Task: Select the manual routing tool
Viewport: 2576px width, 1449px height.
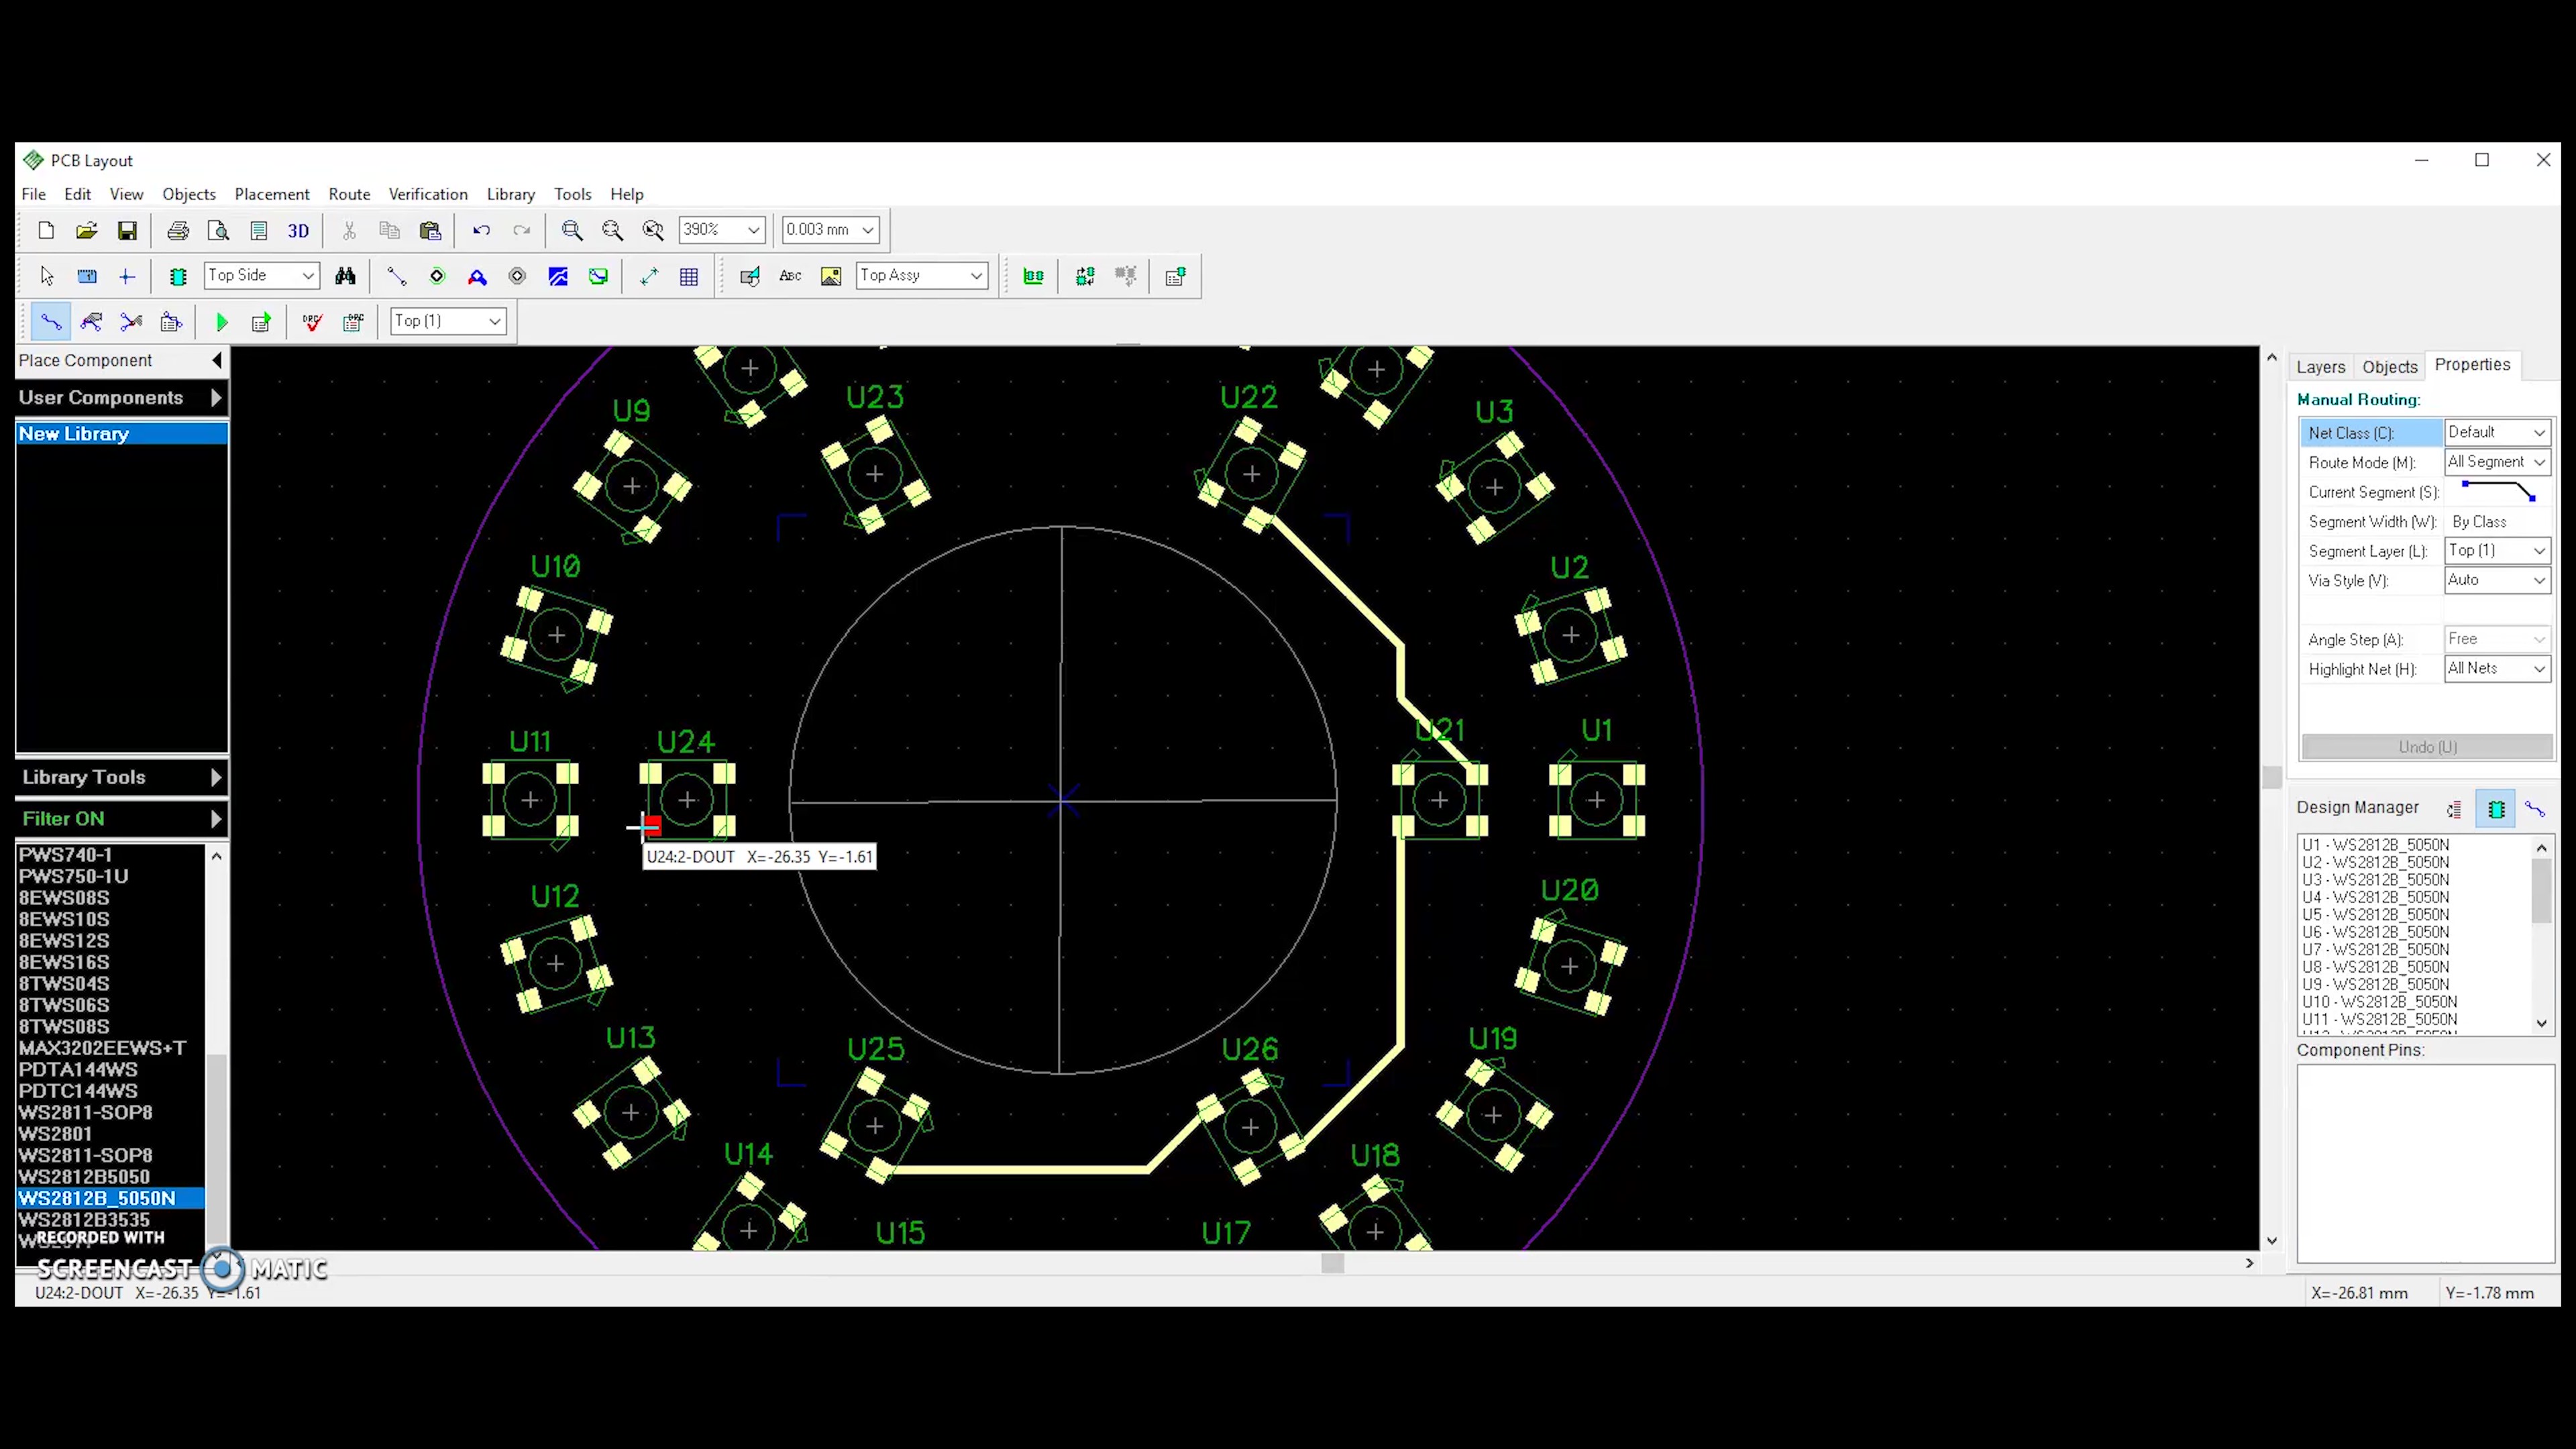Action: click(50, 321)
